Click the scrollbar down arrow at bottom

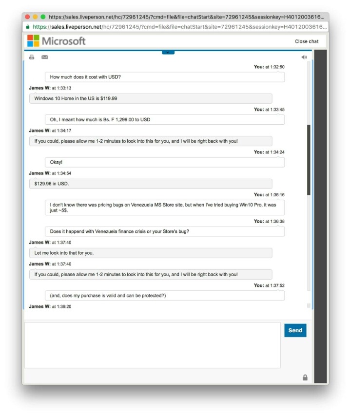pos(309,305)
